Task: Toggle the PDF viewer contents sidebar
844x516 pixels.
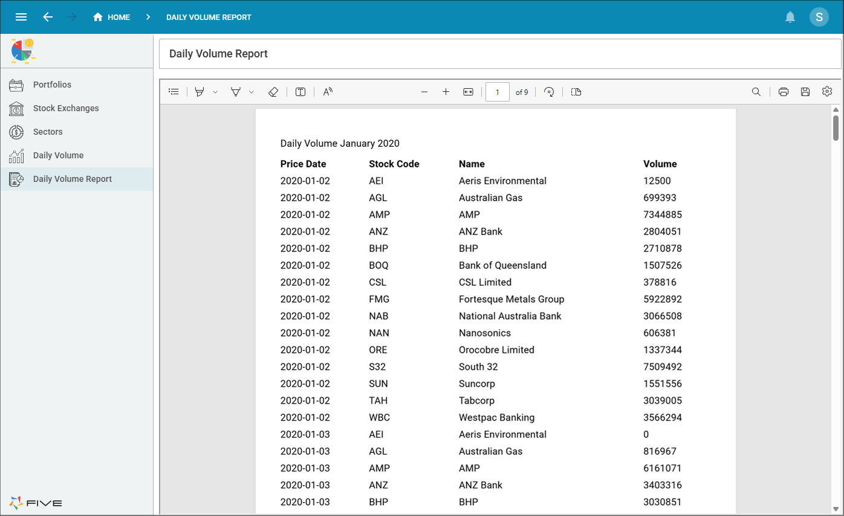Action: pos(174,92)
